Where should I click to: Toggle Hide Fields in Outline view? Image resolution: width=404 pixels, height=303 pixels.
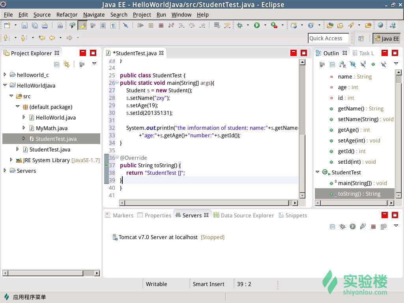[353, 64]
